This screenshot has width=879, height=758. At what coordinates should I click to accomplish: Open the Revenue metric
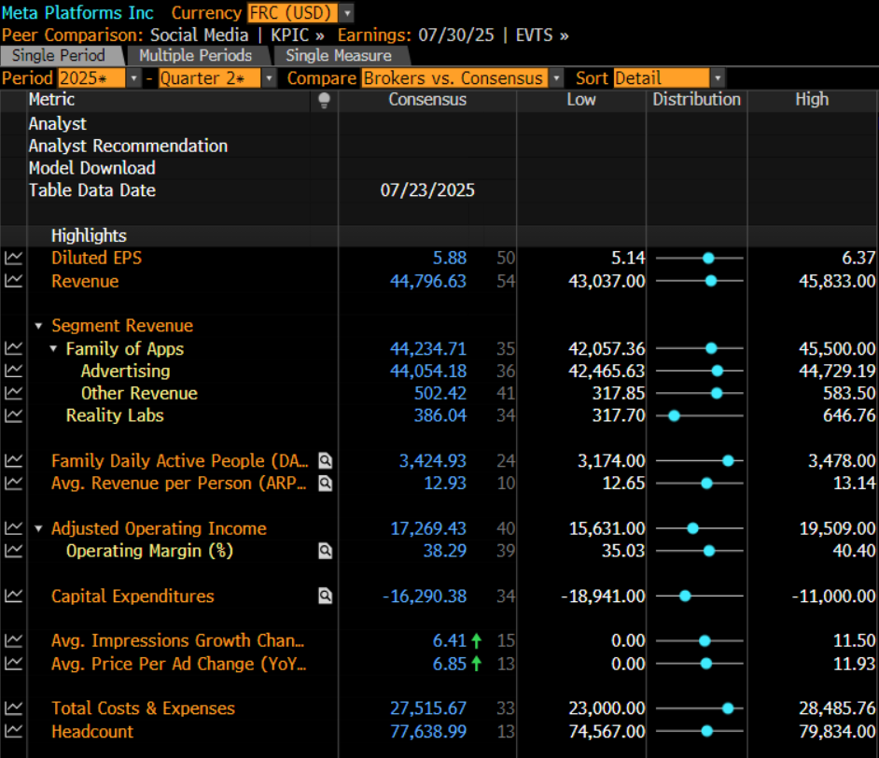pyautogui.click(x=85, y=281)
